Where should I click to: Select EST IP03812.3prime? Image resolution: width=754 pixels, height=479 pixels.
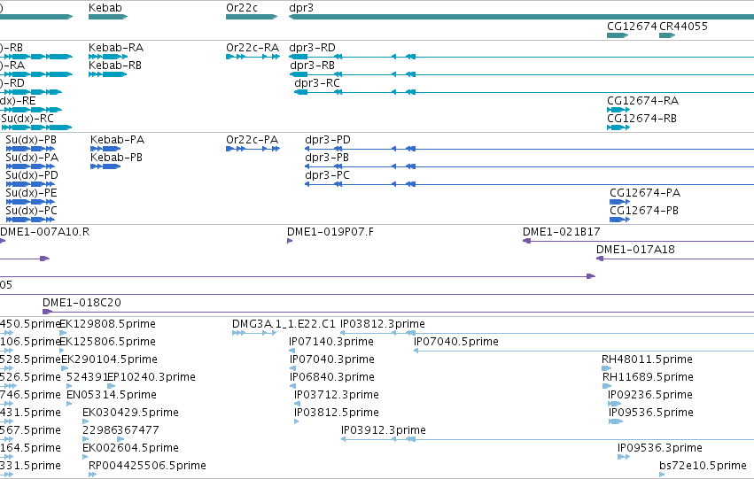(548, 333)
